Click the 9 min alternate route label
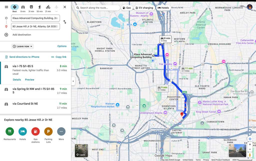The width and height of the screenshot is (256, 161). pos(162,88)
